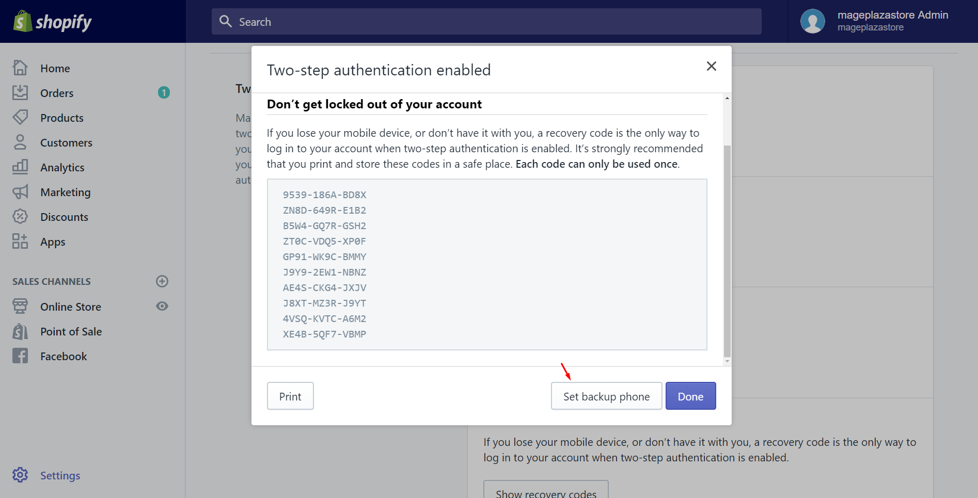Click recovery code 4VSQ-KVTC-A6M2
This screenshot has height=498, width=978.
point(324,318)
